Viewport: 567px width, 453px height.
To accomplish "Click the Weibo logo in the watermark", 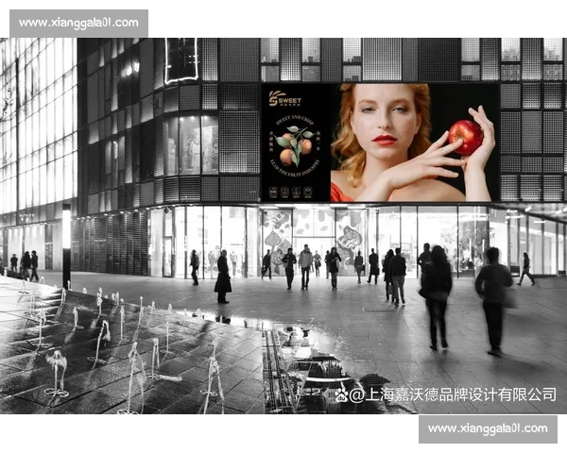I will point(341,394).
